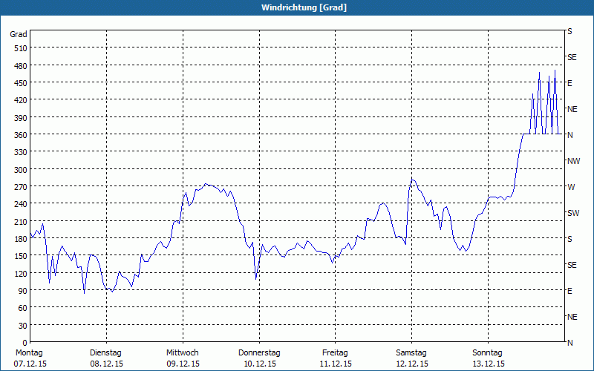Click the W compass label on right axis
The width and height of the screenshot is (594, 371).
pos(570,187)
